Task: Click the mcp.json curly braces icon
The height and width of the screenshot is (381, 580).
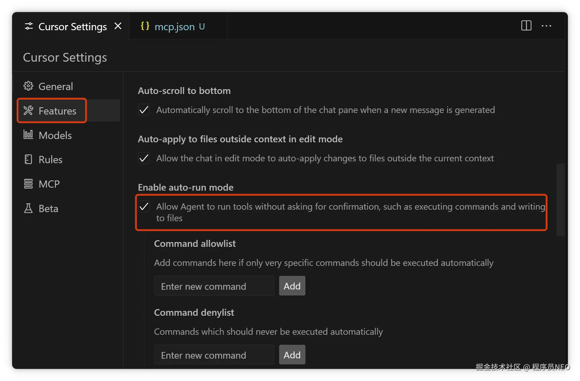Action: 145,26
